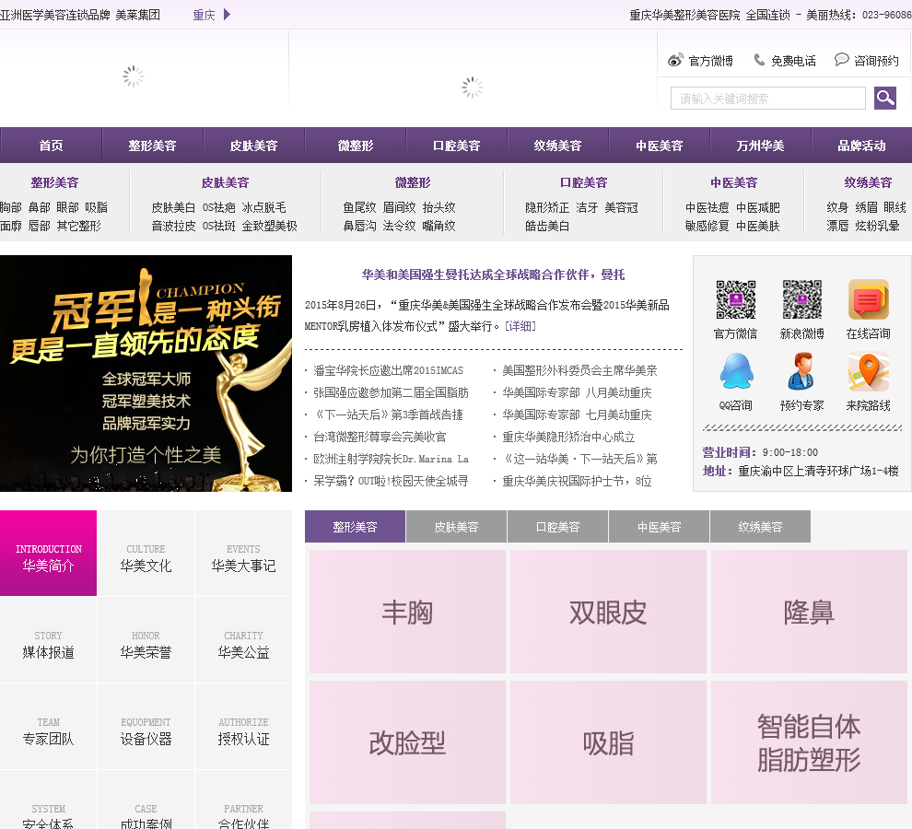This screenshot has width=912, height=829.
Task: Click the keyword search input field
Action: pos(767,99)
